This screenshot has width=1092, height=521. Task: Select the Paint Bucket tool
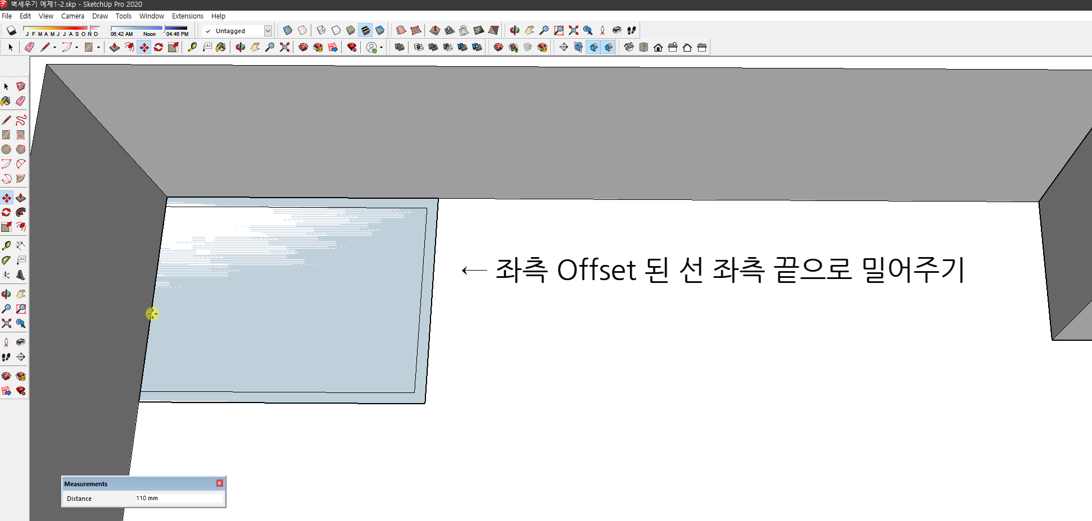click(x=7, y=100)
